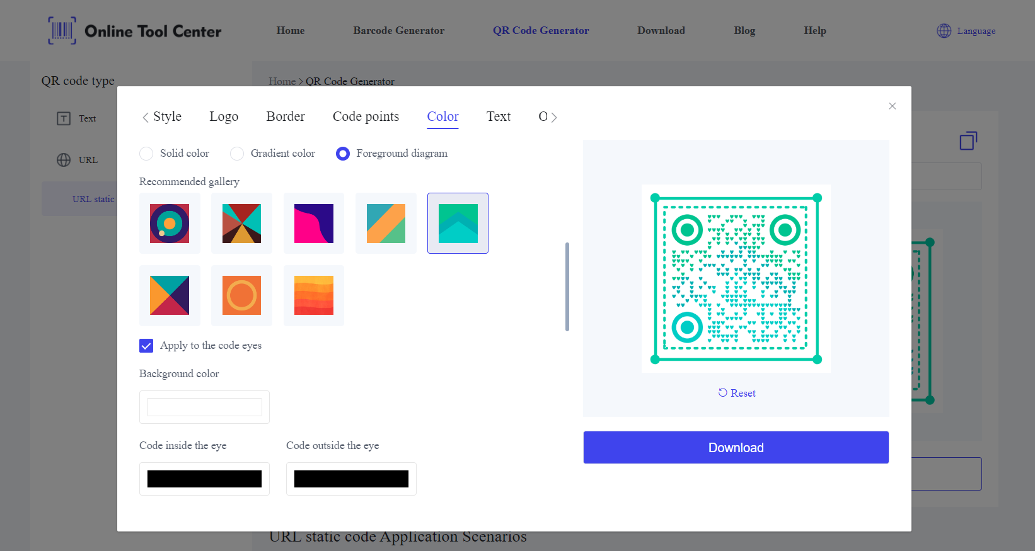
Task: Go to Home in top navigation
Action: coord(291,30)
